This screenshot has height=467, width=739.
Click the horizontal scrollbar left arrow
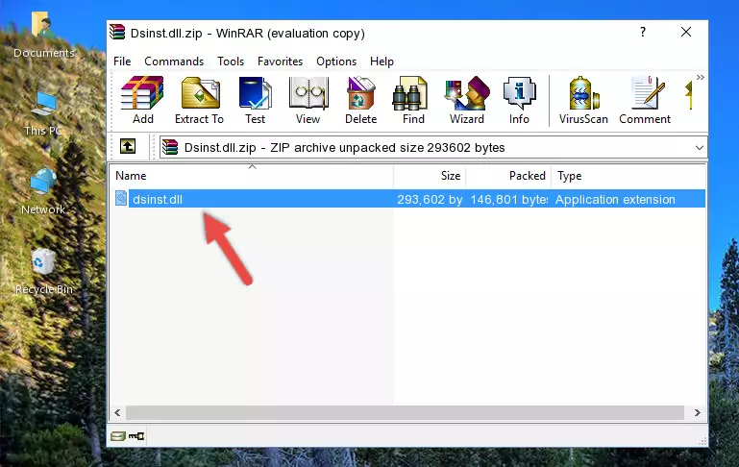(118, 412)
